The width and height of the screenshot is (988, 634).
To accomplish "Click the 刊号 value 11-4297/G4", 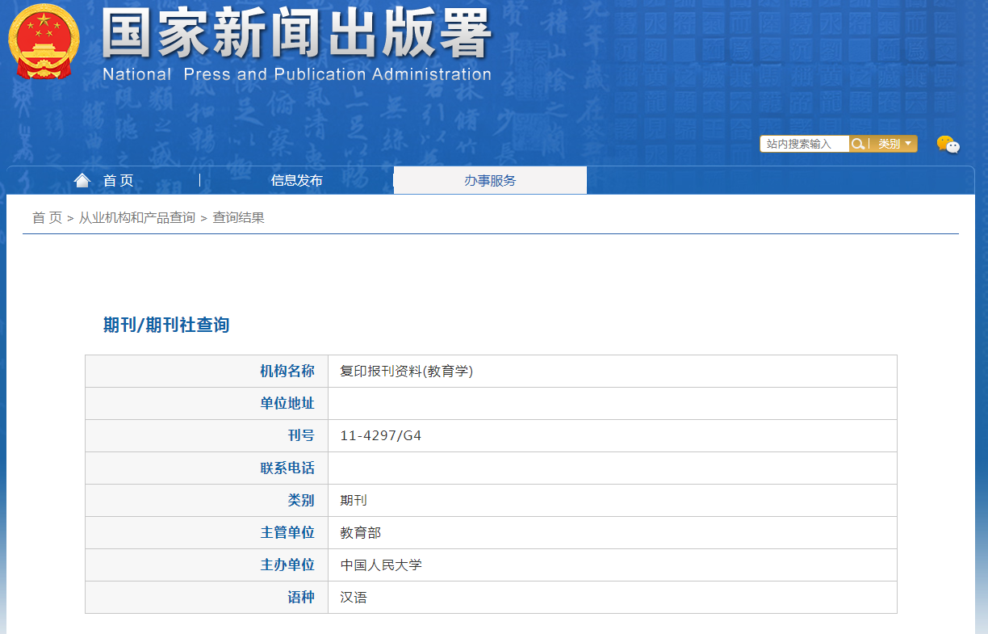I will coord(380,436).
